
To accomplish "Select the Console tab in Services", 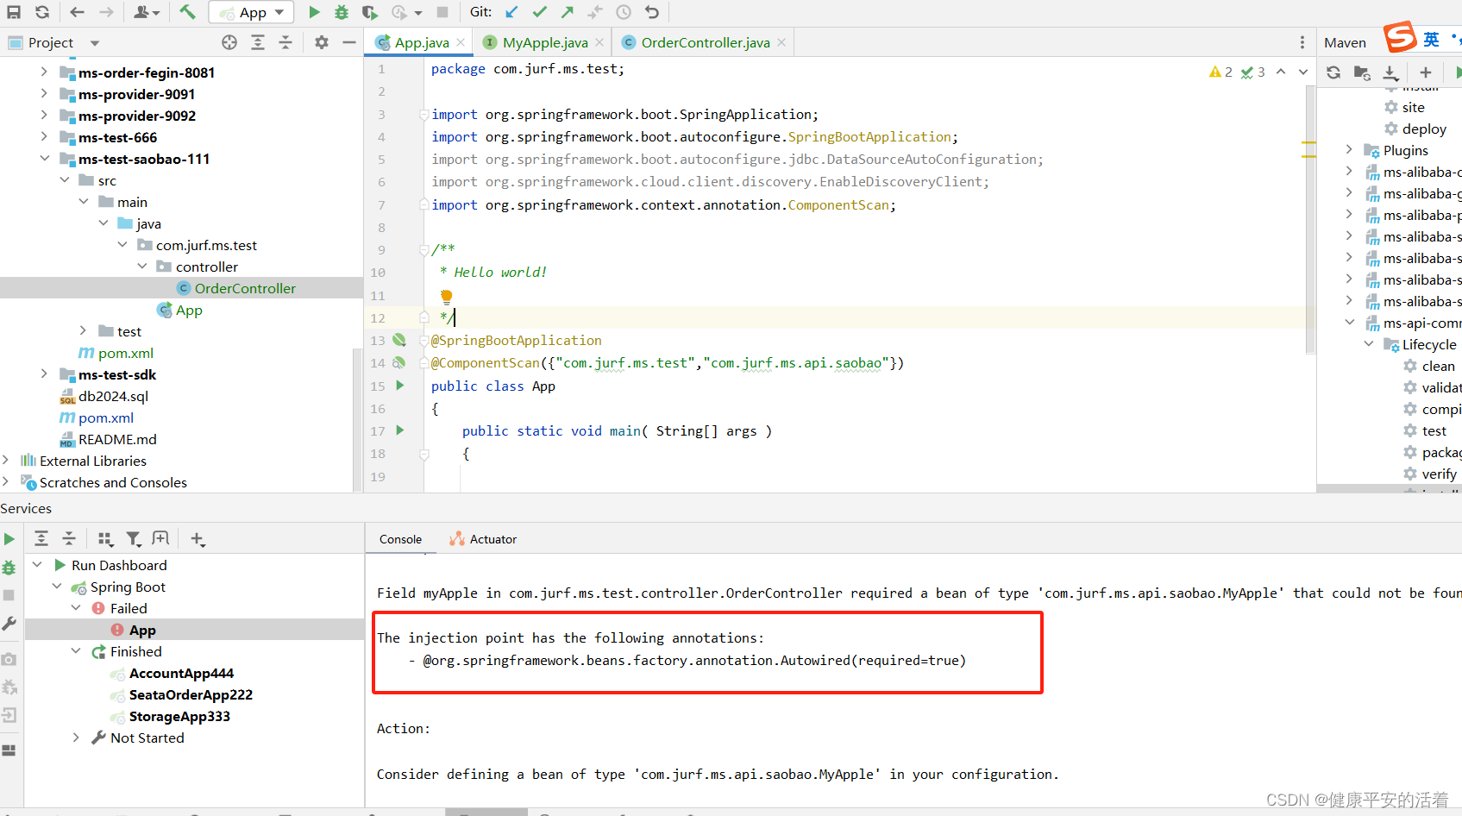I will [400, 539].
